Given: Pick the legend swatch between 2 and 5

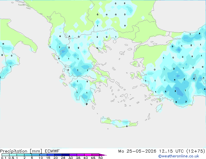Looking at the screenshot, I should click(x=28, y=155).
